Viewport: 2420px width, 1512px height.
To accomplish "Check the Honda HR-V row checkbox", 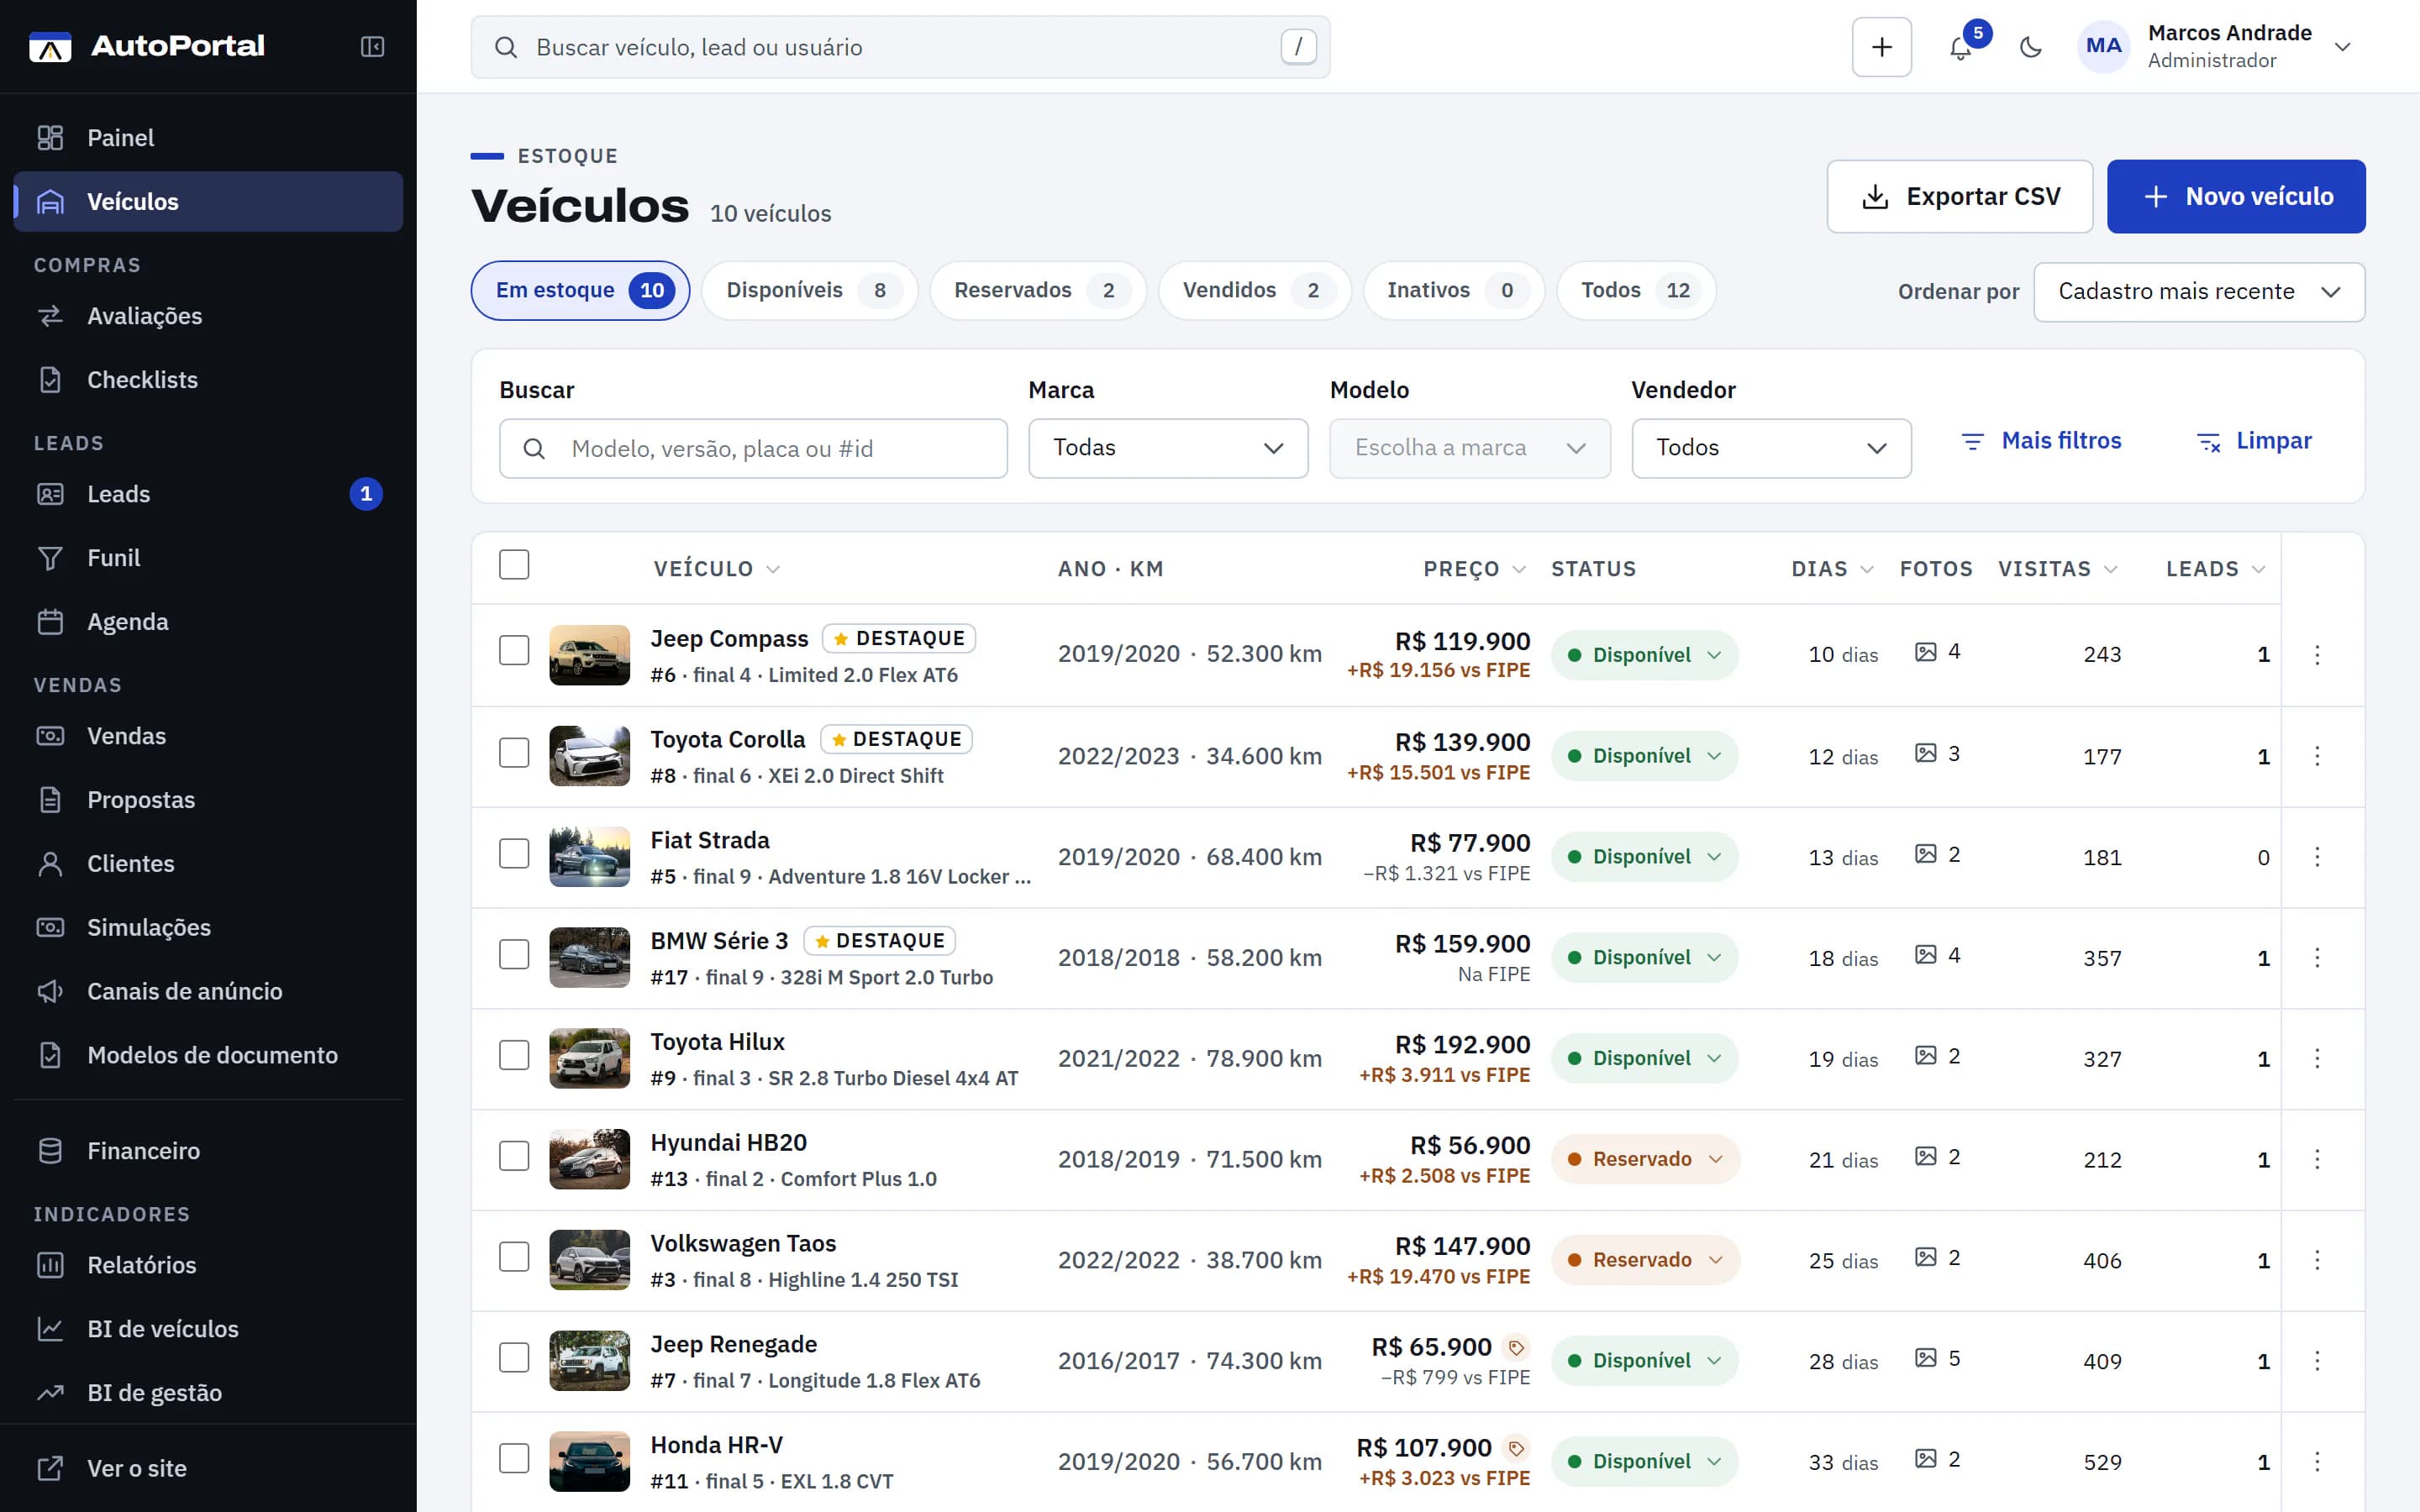I will pyautogui.click(x=514, y=1458).
